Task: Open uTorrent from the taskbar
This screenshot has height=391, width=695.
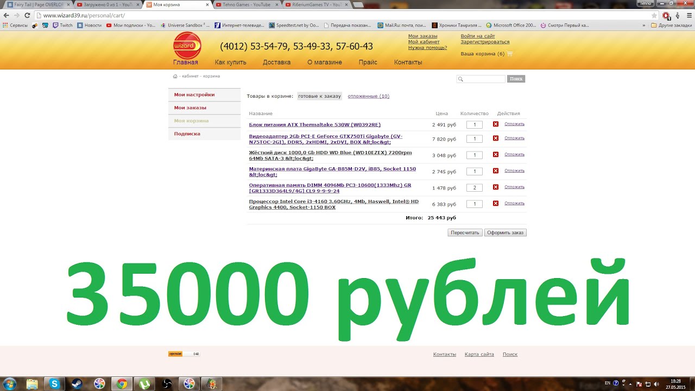Action: point(144,384)
